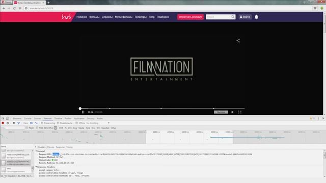The image size is (326, 183).
Task: Switch to the Application tab
Action: point(79,118)
